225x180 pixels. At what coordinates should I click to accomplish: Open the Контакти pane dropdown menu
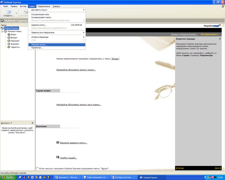pos(11,123)
